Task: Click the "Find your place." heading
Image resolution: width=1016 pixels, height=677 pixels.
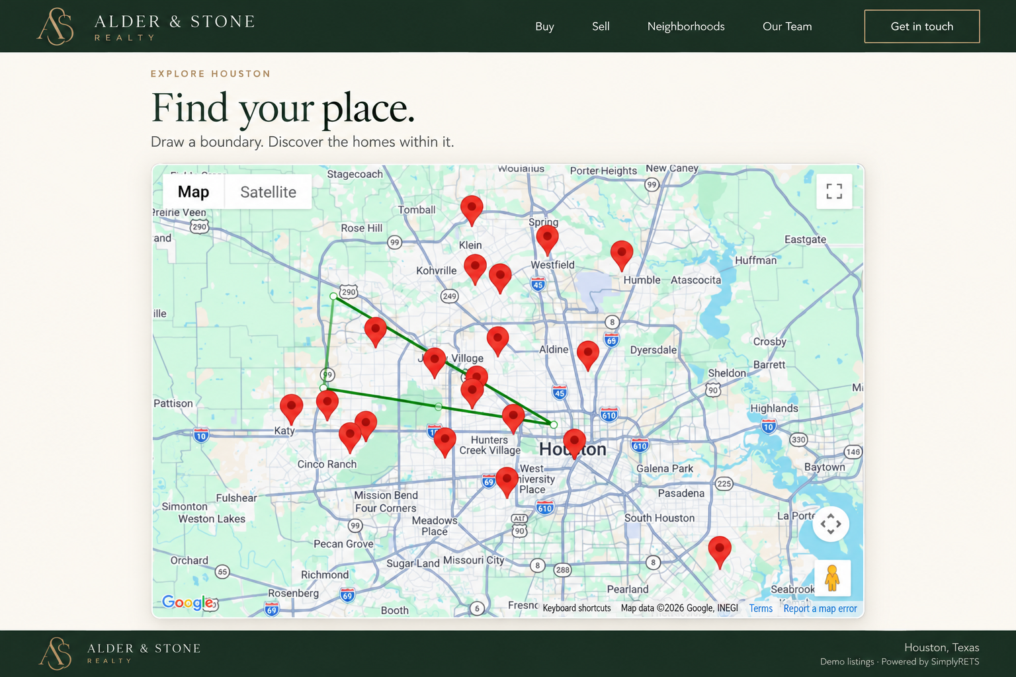Action: click(283, 108)
